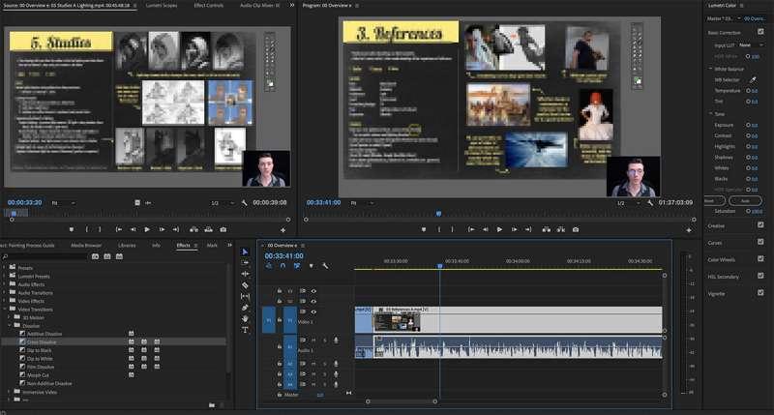The height and width of the screenshot is (415, 774).
Task: Add a marker in the Program monitor
Action: [x=424, y=229]
